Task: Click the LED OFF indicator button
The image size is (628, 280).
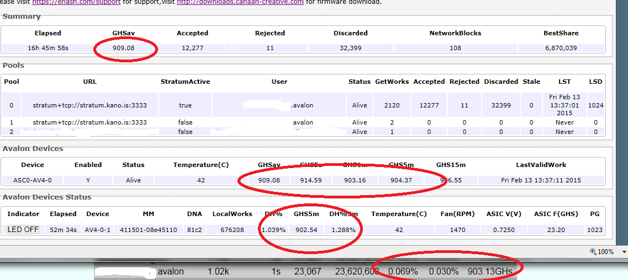Action: pyautogui.click(x=23, y=230)
